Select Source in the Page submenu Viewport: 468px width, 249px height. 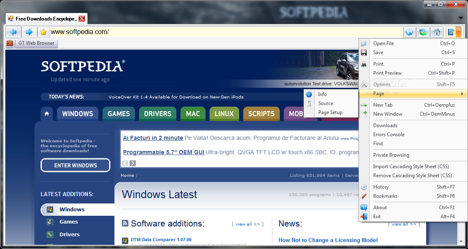point(331,103)
